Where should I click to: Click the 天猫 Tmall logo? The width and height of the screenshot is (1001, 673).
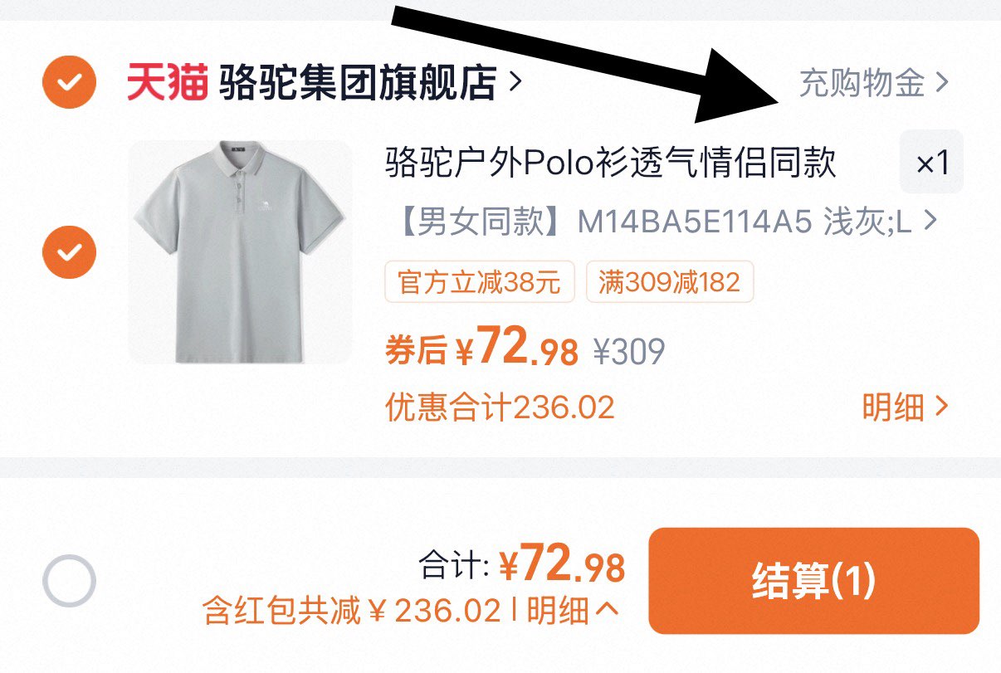(x=167, y=82)
